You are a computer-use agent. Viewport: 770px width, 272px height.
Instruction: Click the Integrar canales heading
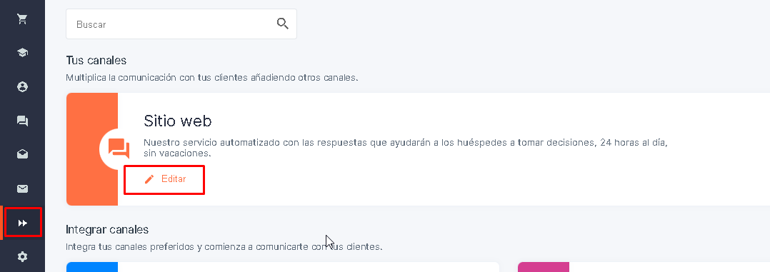pos(107,229)
